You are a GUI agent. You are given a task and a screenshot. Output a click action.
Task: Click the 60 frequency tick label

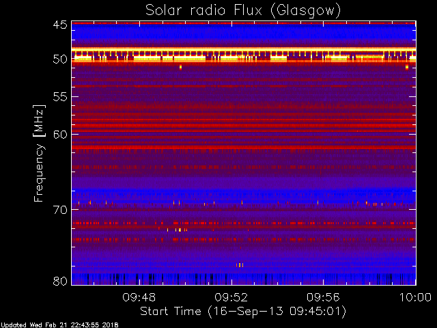60,134
